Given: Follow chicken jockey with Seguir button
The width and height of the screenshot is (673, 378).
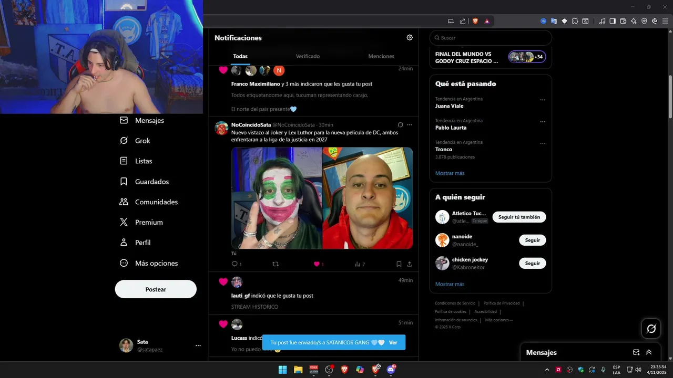Looking at the screenshot, I should 533,263.
